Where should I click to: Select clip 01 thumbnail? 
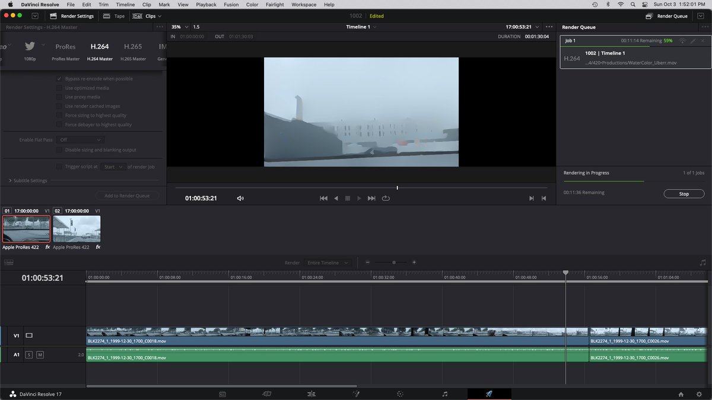26,229
